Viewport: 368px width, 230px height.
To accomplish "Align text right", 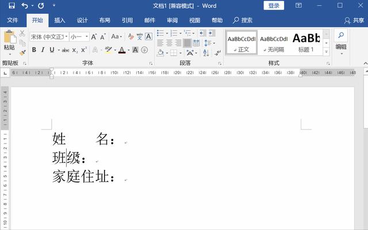I will (178, 43).
